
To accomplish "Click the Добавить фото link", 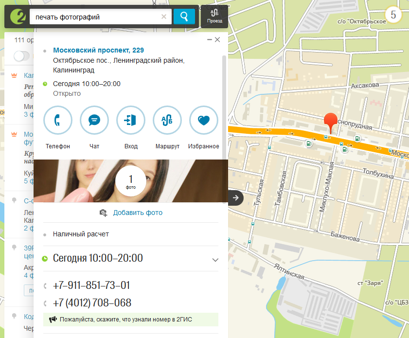I will pos(138,213).
